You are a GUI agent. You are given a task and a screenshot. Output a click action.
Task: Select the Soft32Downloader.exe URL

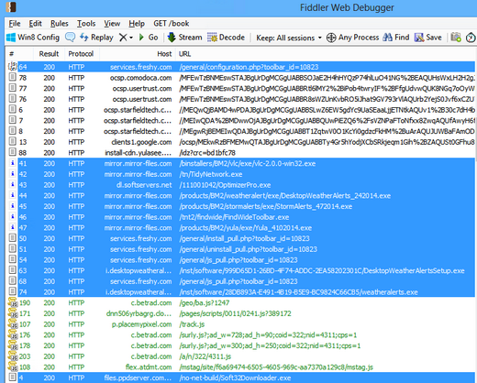pos(235,378)
